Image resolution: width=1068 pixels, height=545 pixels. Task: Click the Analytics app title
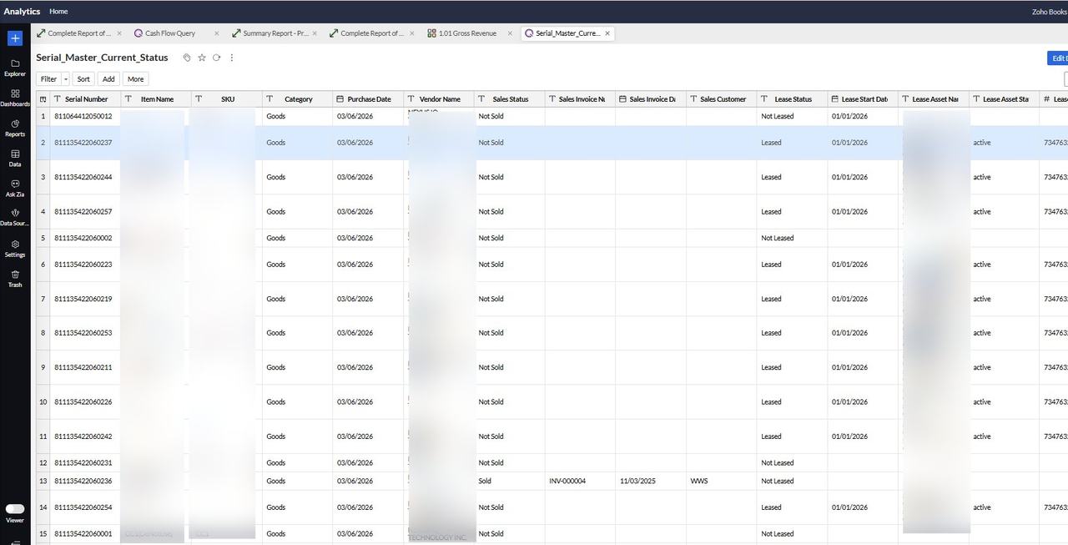coord(22,12)
